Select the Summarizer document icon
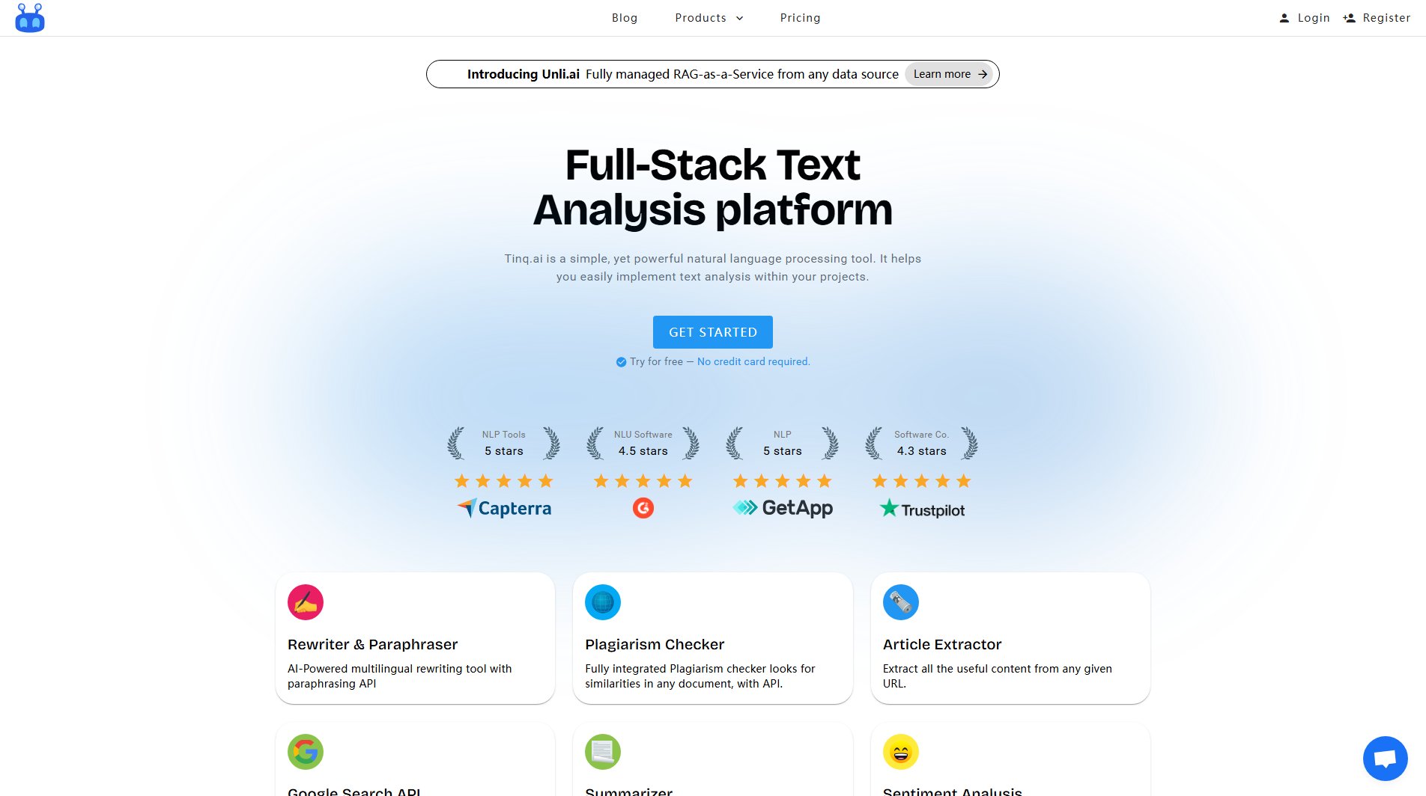Image resolution: width=1426 pixels, height=796 pixels. (602, 751)
